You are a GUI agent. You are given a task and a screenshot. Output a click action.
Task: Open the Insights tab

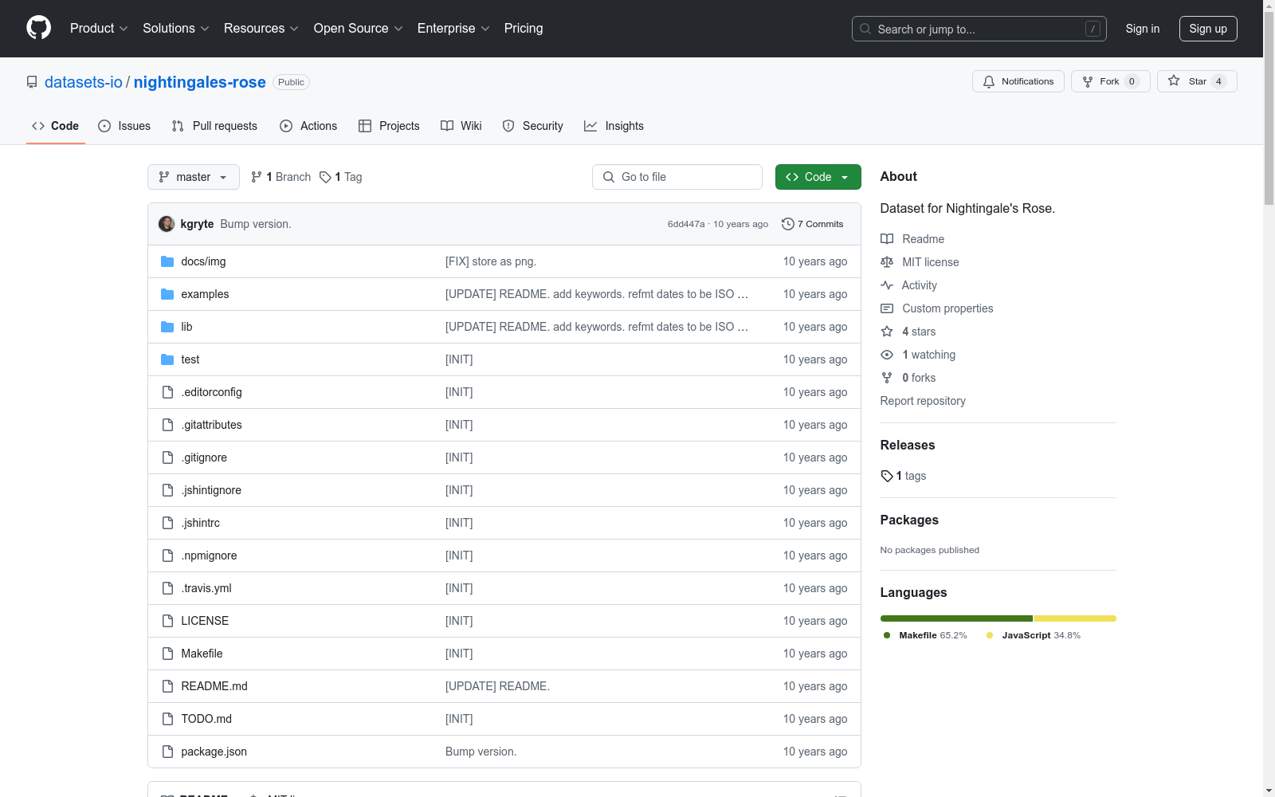click(614, 126)
